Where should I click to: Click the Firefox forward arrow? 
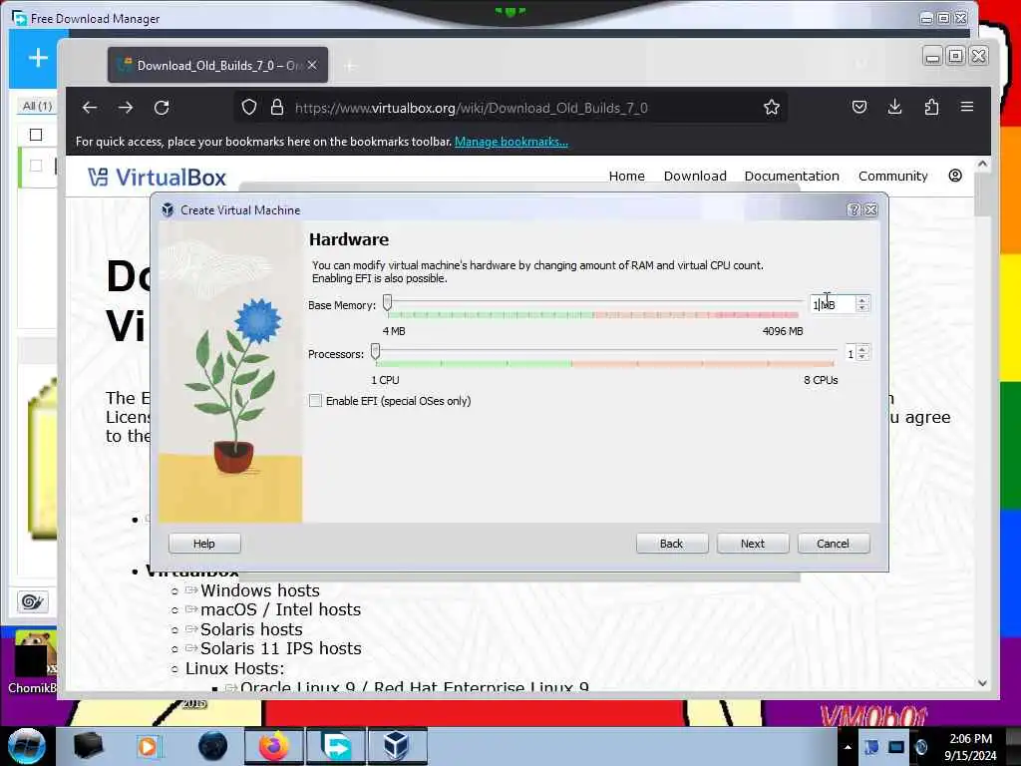tap(126, 108)
